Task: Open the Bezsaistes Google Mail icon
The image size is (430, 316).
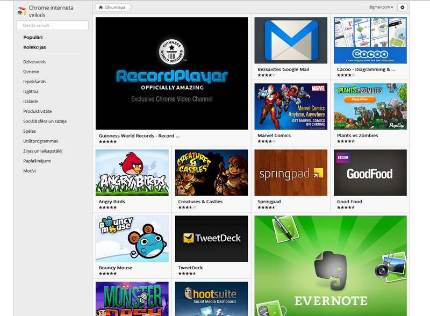Action: (291, 40)
